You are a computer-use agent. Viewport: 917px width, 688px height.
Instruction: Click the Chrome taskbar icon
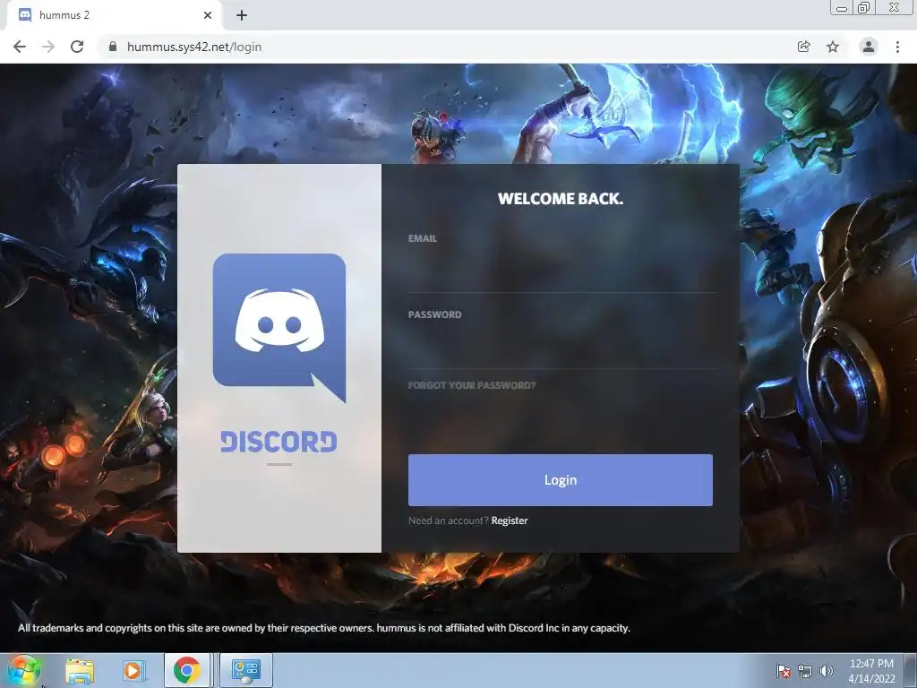(x=187, y=670)
